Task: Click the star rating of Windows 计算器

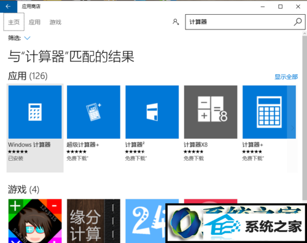Action: [x=18, y=152]
